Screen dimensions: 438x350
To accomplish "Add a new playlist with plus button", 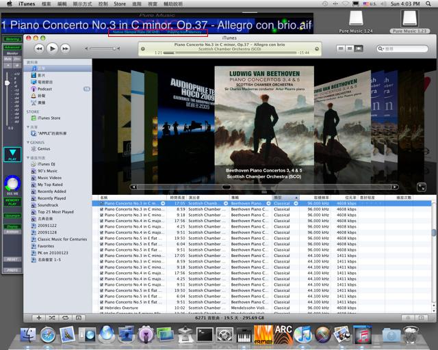I will [x=39, y=318].
